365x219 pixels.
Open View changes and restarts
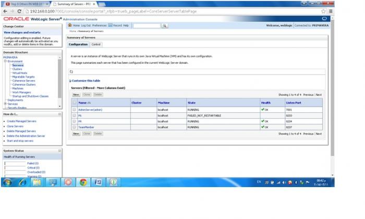22,32
